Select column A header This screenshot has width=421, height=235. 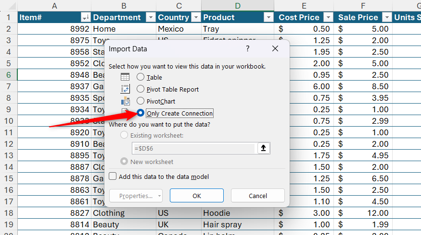pos(54,6)
